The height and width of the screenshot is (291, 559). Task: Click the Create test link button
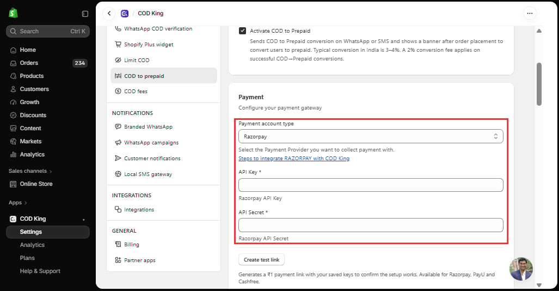[x=261, y=259]
